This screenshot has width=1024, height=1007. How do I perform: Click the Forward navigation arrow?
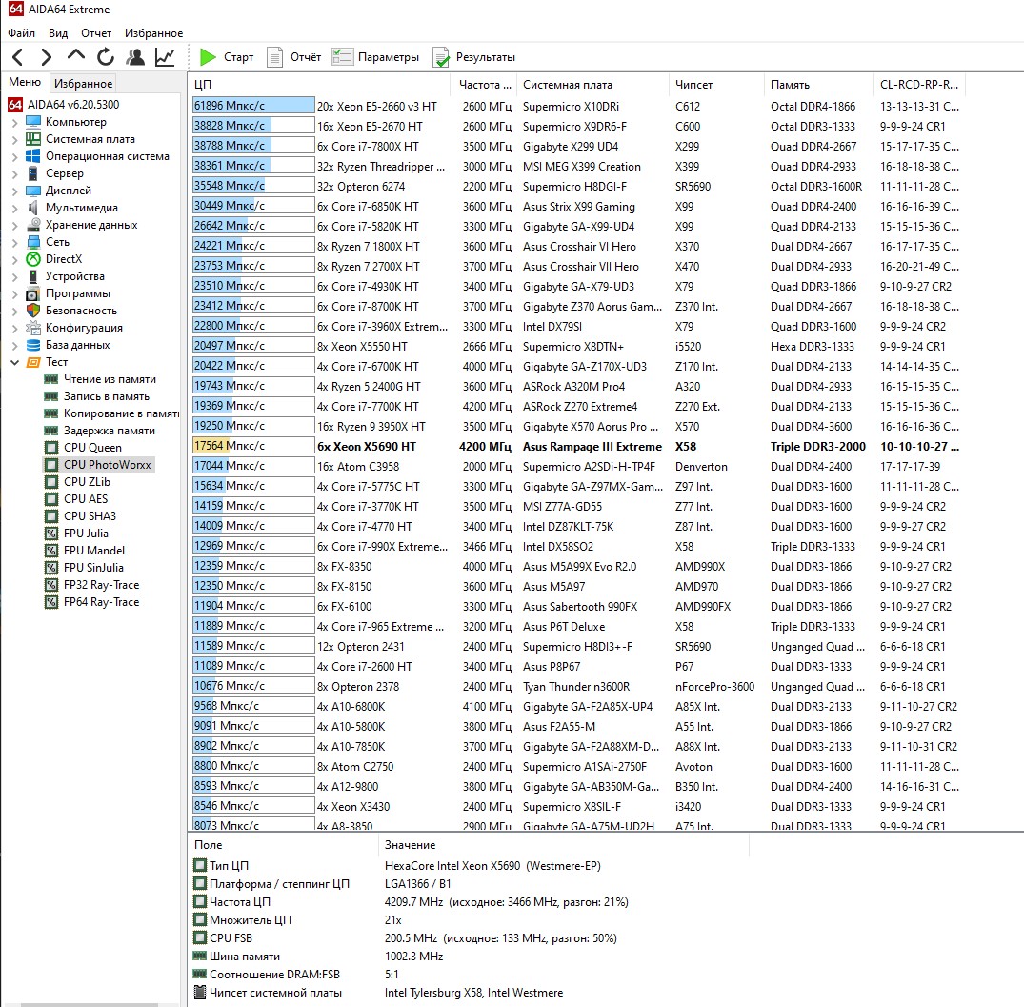[46, 57]
